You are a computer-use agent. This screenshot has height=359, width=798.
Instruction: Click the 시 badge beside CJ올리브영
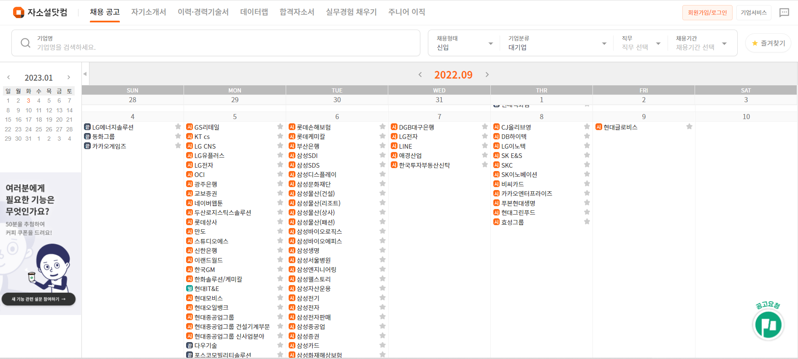(497, 127)
